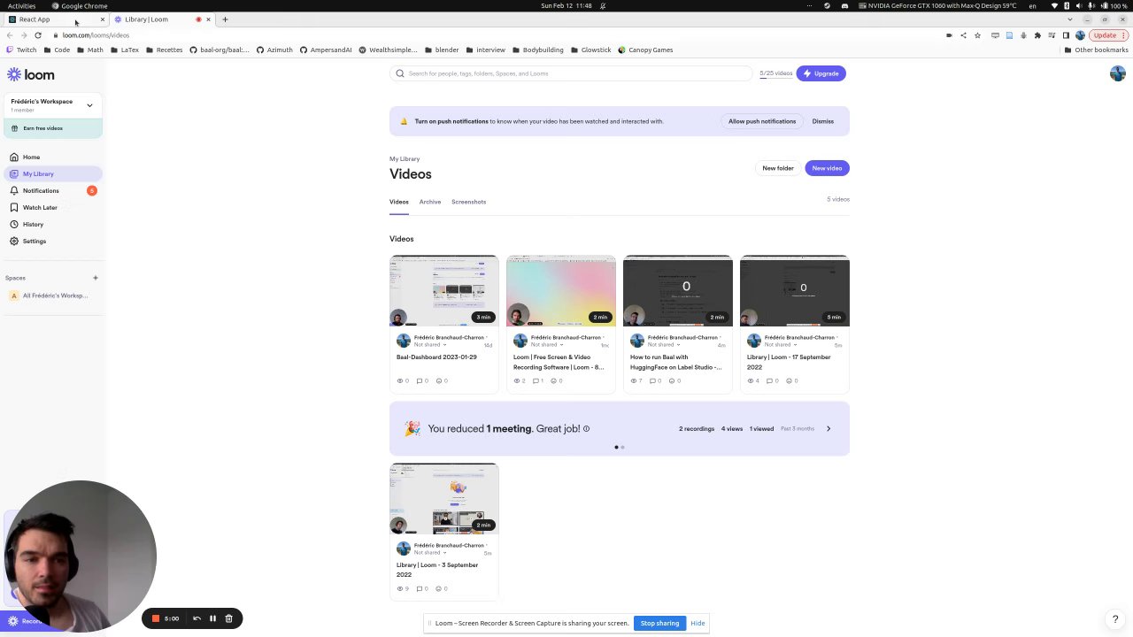Create a New folder
This screenshot has width=1133, height=637.
pos(778,168)
